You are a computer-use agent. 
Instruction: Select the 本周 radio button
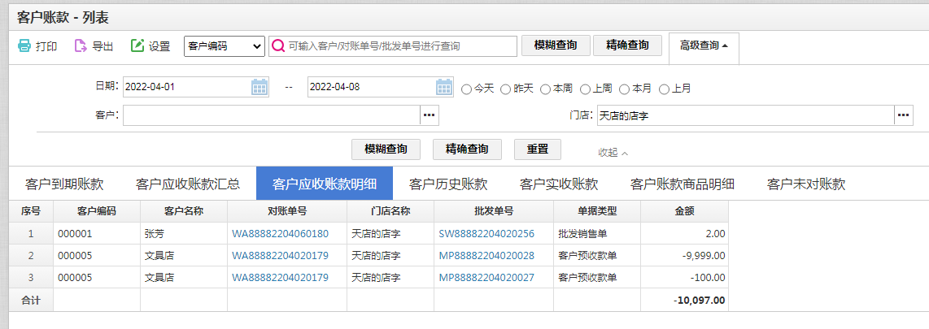tap(545, 89)
